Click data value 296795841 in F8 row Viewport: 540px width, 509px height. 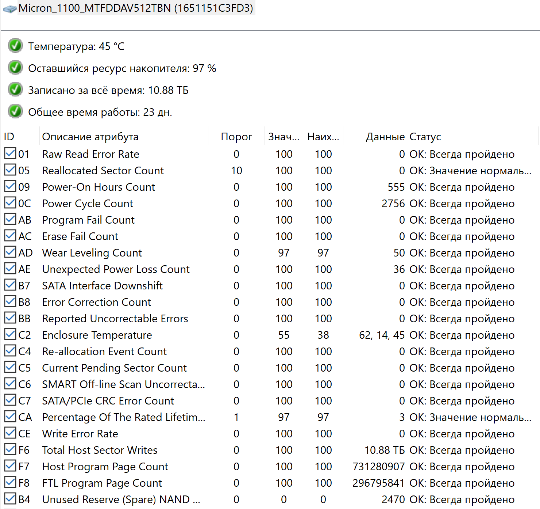point(379,483)
